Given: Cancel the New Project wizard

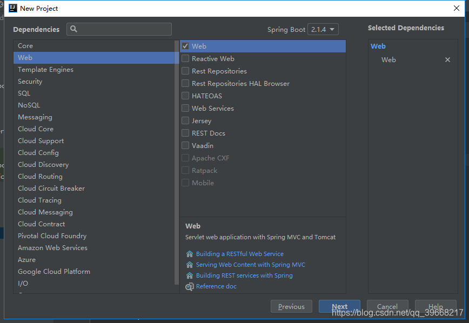Looking at the screenshot, I should point(387,307).
